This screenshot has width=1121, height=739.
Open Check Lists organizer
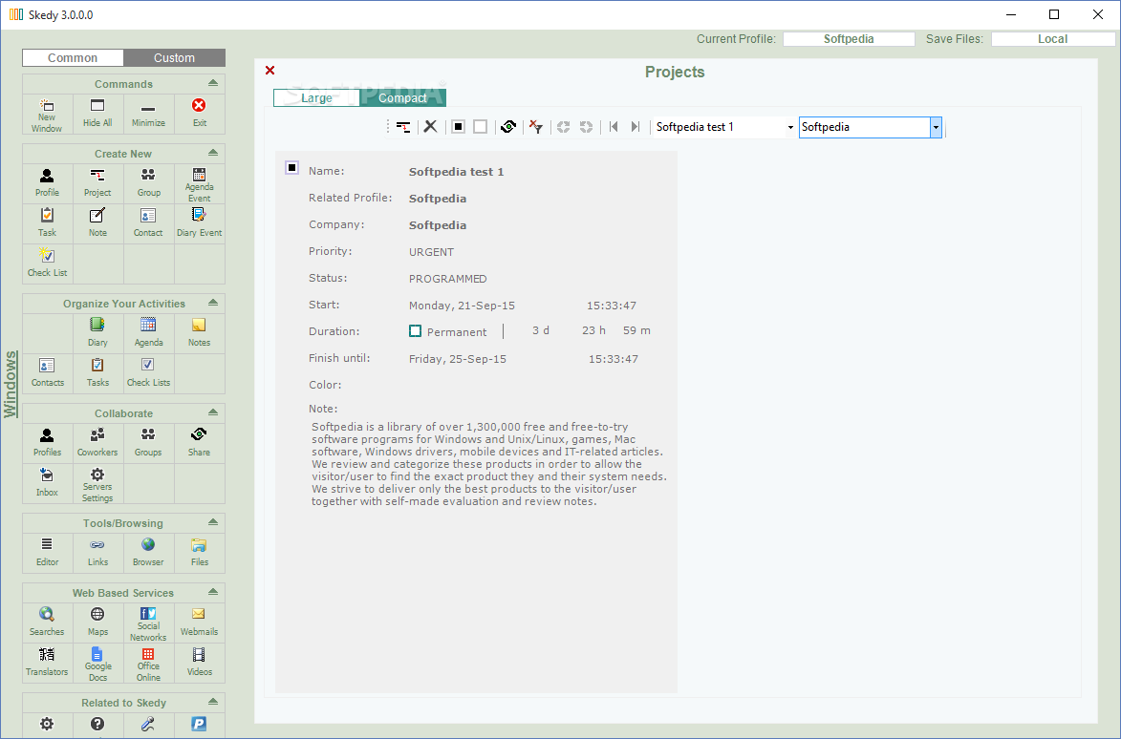[x=149, y=373]
